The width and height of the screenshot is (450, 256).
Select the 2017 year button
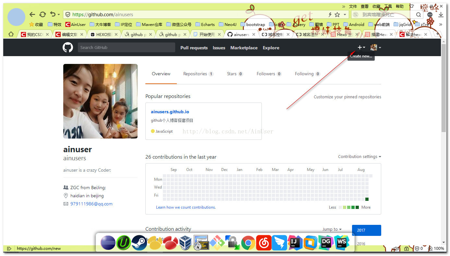[367, 230]
